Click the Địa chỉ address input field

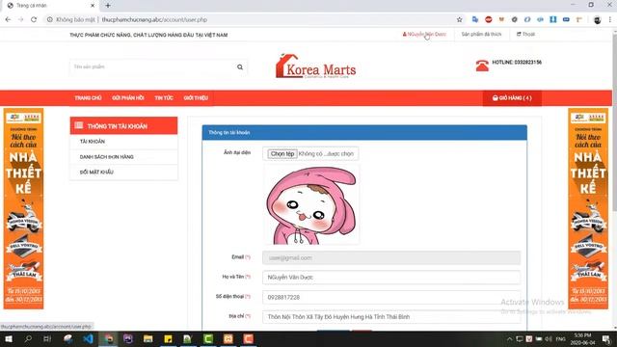click(x=391, y=317)
